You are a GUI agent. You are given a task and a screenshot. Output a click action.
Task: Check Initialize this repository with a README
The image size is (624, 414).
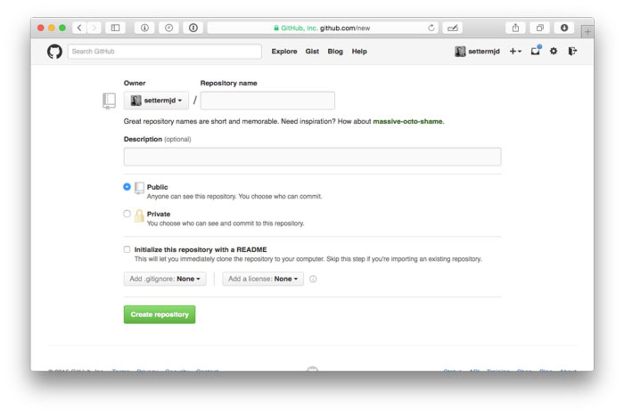[x=127, y=249]
